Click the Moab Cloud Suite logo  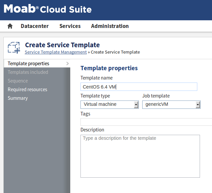pos(47,9)
